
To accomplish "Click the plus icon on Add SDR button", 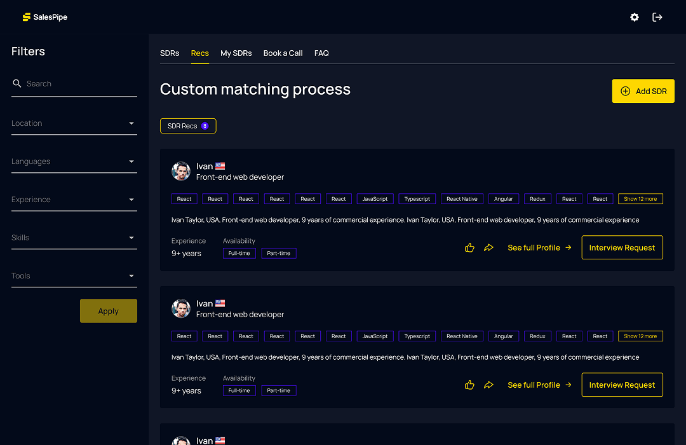I will pos(625,91).
